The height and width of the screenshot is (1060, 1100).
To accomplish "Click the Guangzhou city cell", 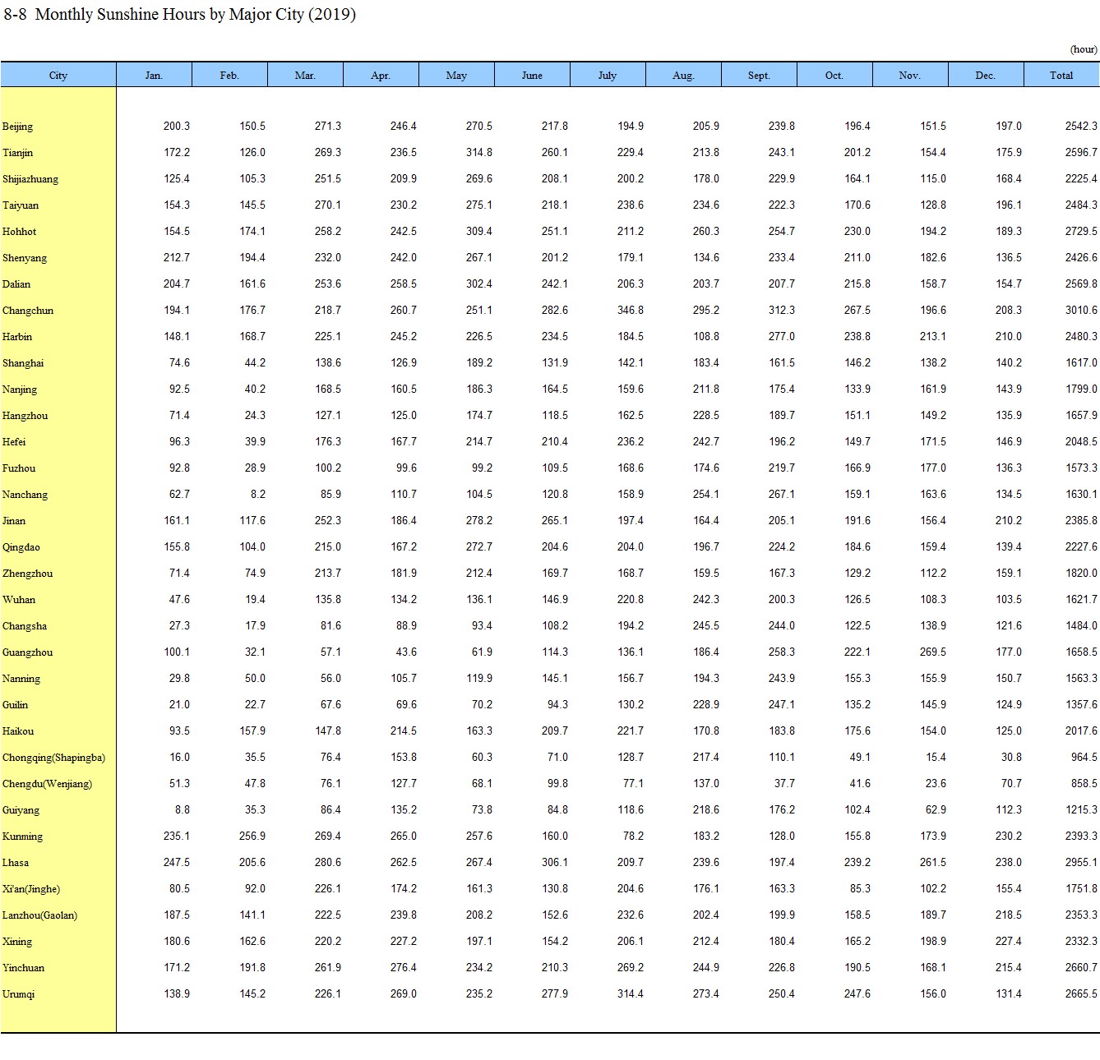I will point(28,652).
